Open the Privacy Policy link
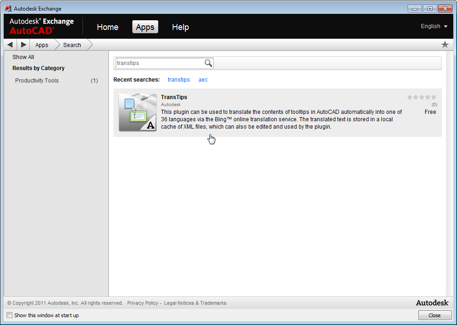Viewport: 457px width, 325px height. 142,303
